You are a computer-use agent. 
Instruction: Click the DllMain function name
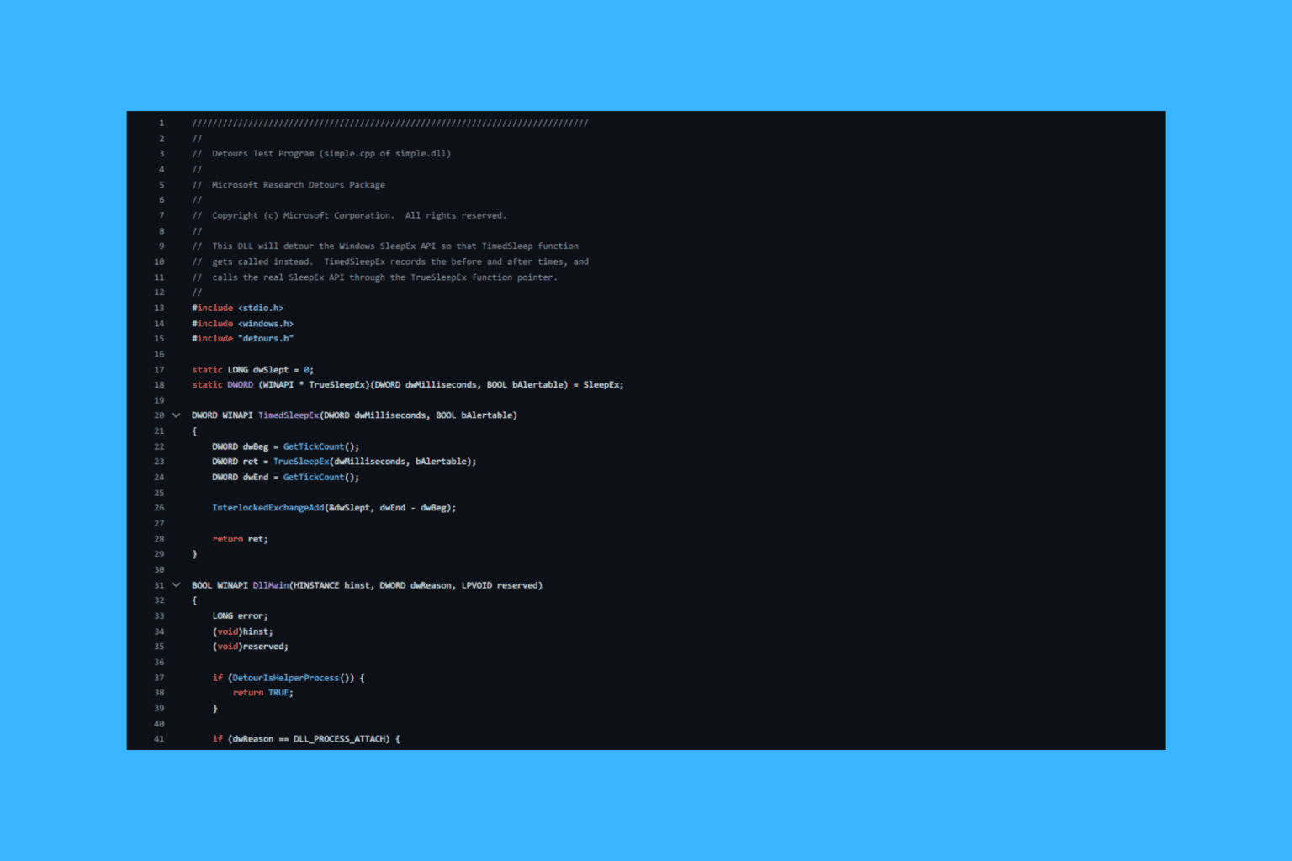(271, 585)
